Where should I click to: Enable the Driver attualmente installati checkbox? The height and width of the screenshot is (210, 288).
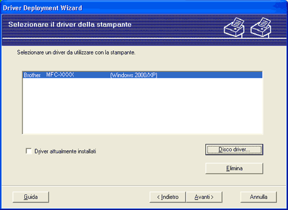tap(29, 151)
